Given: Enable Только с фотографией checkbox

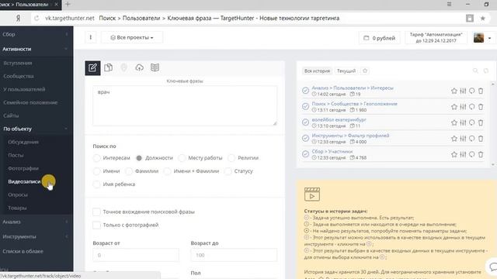Looking at the screenshot, I should point(96,225).
